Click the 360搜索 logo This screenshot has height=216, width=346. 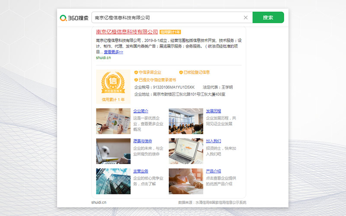coord(74,18)
